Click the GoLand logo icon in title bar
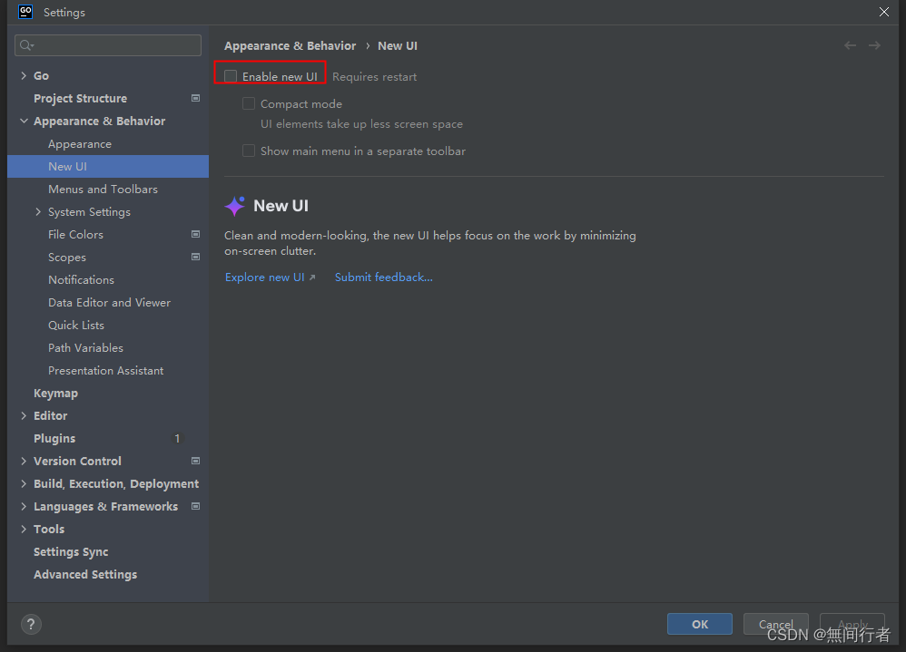The height and width of the screenshot is (652, 906). point(25,12)
